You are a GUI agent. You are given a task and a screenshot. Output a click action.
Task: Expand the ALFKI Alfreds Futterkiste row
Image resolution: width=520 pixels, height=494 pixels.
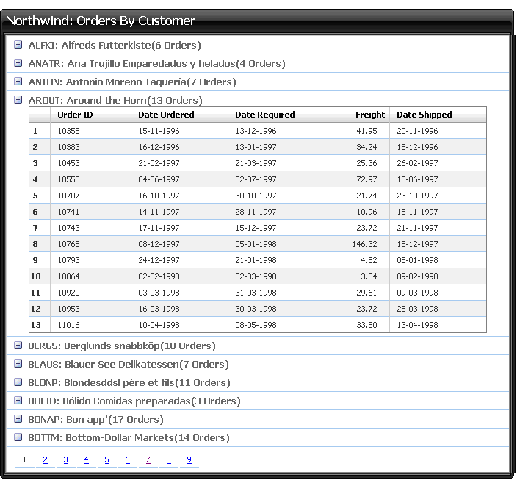point(18,45)
